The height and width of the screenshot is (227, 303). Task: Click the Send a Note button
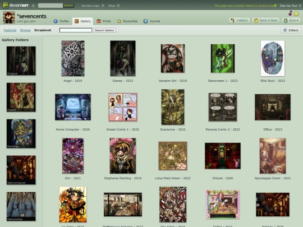(266, 20)
